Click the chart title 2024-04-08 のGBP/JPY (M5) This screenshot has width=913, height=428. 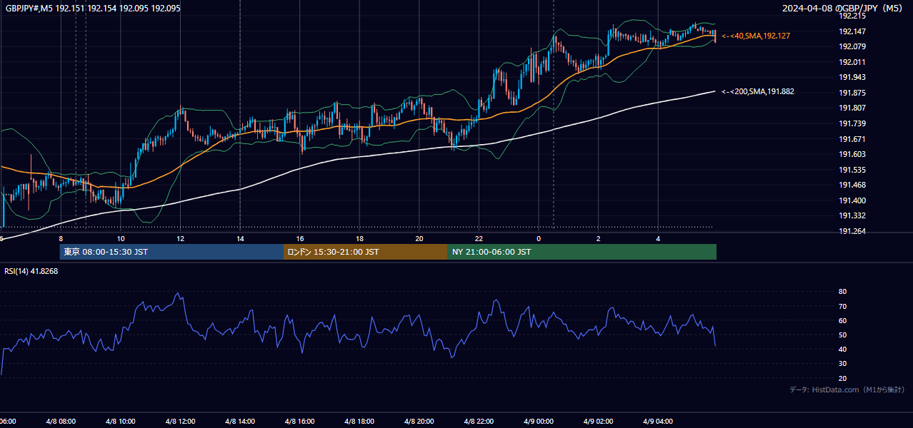tap(843, 9)
